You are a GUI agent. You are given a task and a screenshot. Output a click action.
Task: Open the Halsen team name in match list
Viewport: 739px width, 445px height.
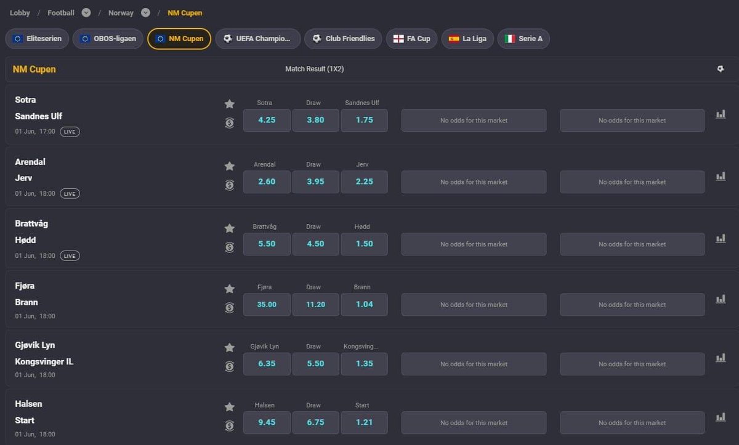28,404
